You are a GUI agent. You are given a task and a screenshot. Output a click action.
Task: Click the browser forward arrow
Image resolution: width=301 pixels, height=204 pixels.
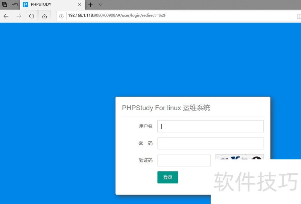[19, 16]
